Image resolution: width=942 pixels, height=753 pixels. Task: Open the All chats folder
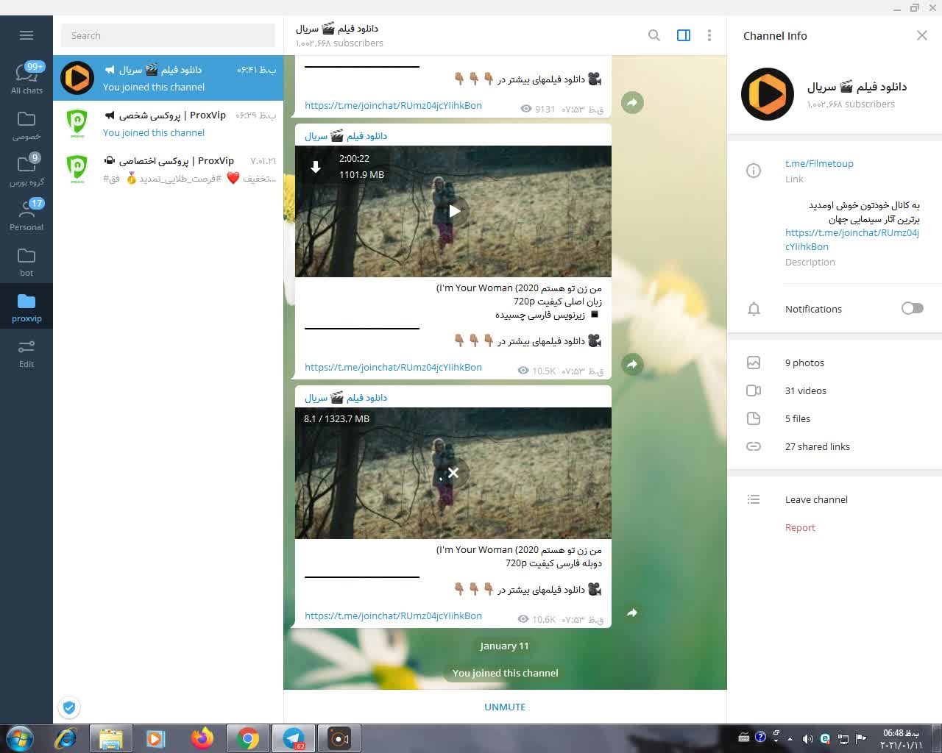(x=26, y=78)
